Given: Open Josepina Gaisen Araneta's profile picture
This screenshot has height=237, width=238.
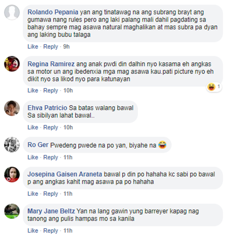Looking at the screenshot, I should tap(12, 174).
